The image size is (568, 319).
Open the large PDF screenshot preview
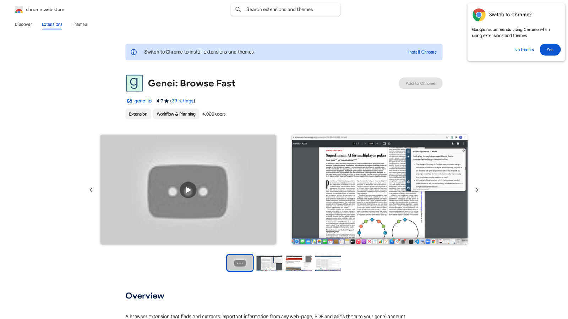(x=379, y=190)
